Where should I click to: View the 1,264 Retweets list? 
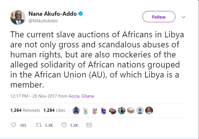(25, 110)
